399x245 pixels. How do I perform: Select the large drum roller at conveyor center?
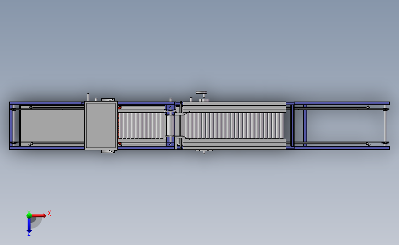(170, 125)
